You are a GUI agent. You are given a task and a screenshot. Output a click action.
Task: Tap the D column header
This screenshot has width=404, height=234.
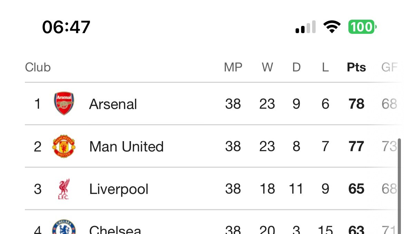(x=296, y=67)
